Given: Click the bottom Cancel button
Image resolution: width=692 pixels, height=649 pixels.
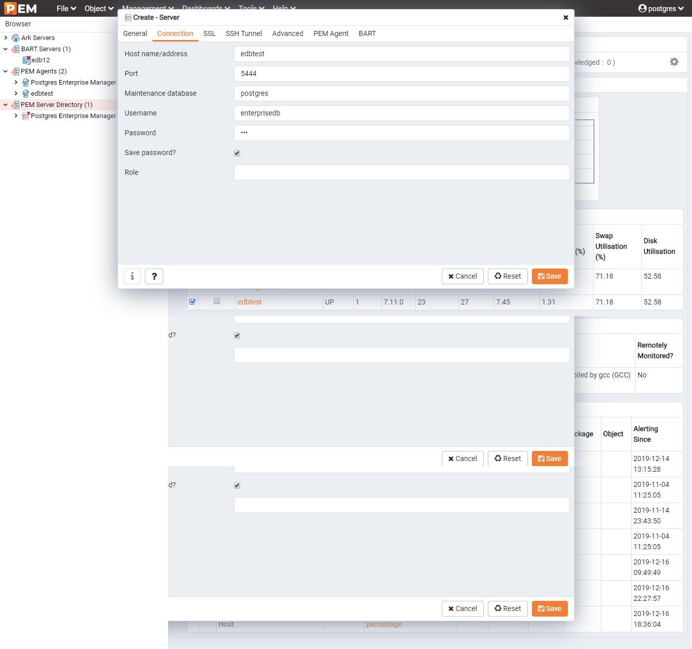Looking at the screenshot, I should pyautogui.click(x=463, y=608).
